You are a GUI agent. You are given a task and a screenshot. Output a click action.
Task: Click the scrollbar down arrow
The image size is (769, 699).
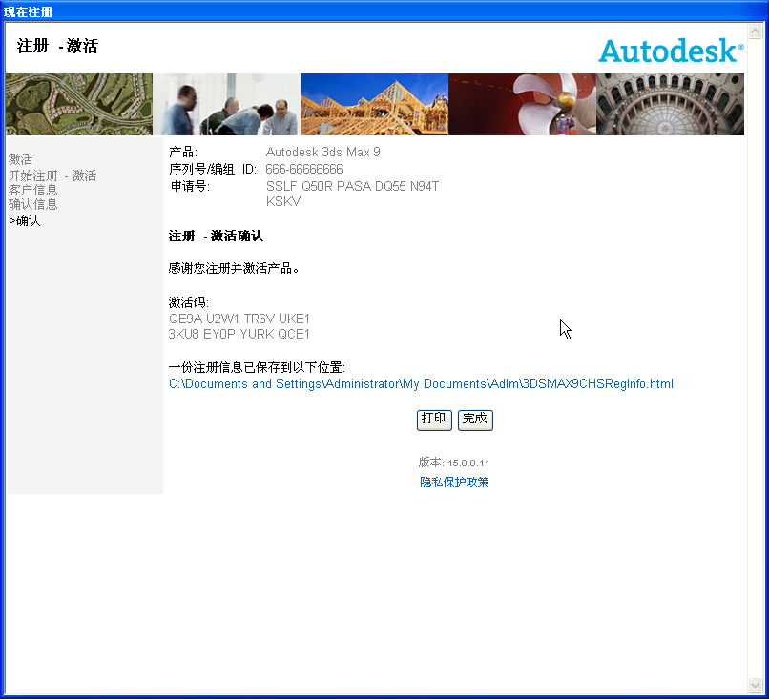755,685
